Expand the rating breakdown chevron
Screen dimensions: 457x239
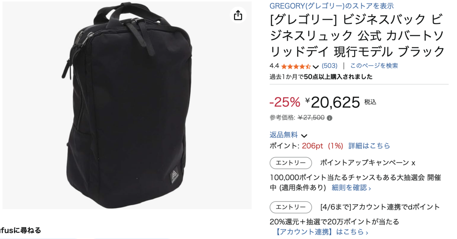coord(316,67)
